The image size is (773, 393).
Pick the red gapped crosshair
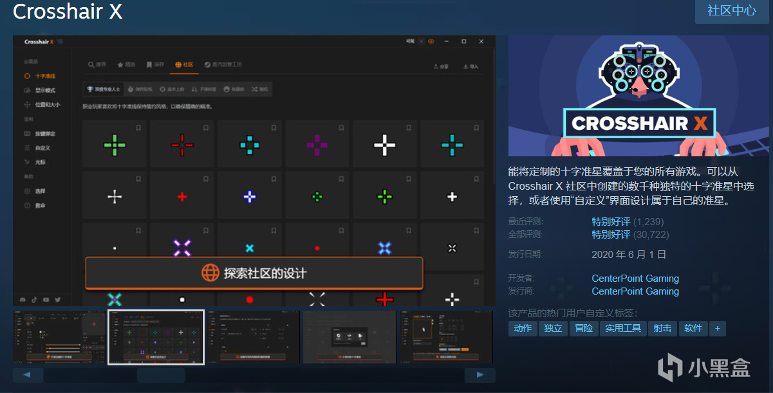pyautogui.click(x=182, y=145)
